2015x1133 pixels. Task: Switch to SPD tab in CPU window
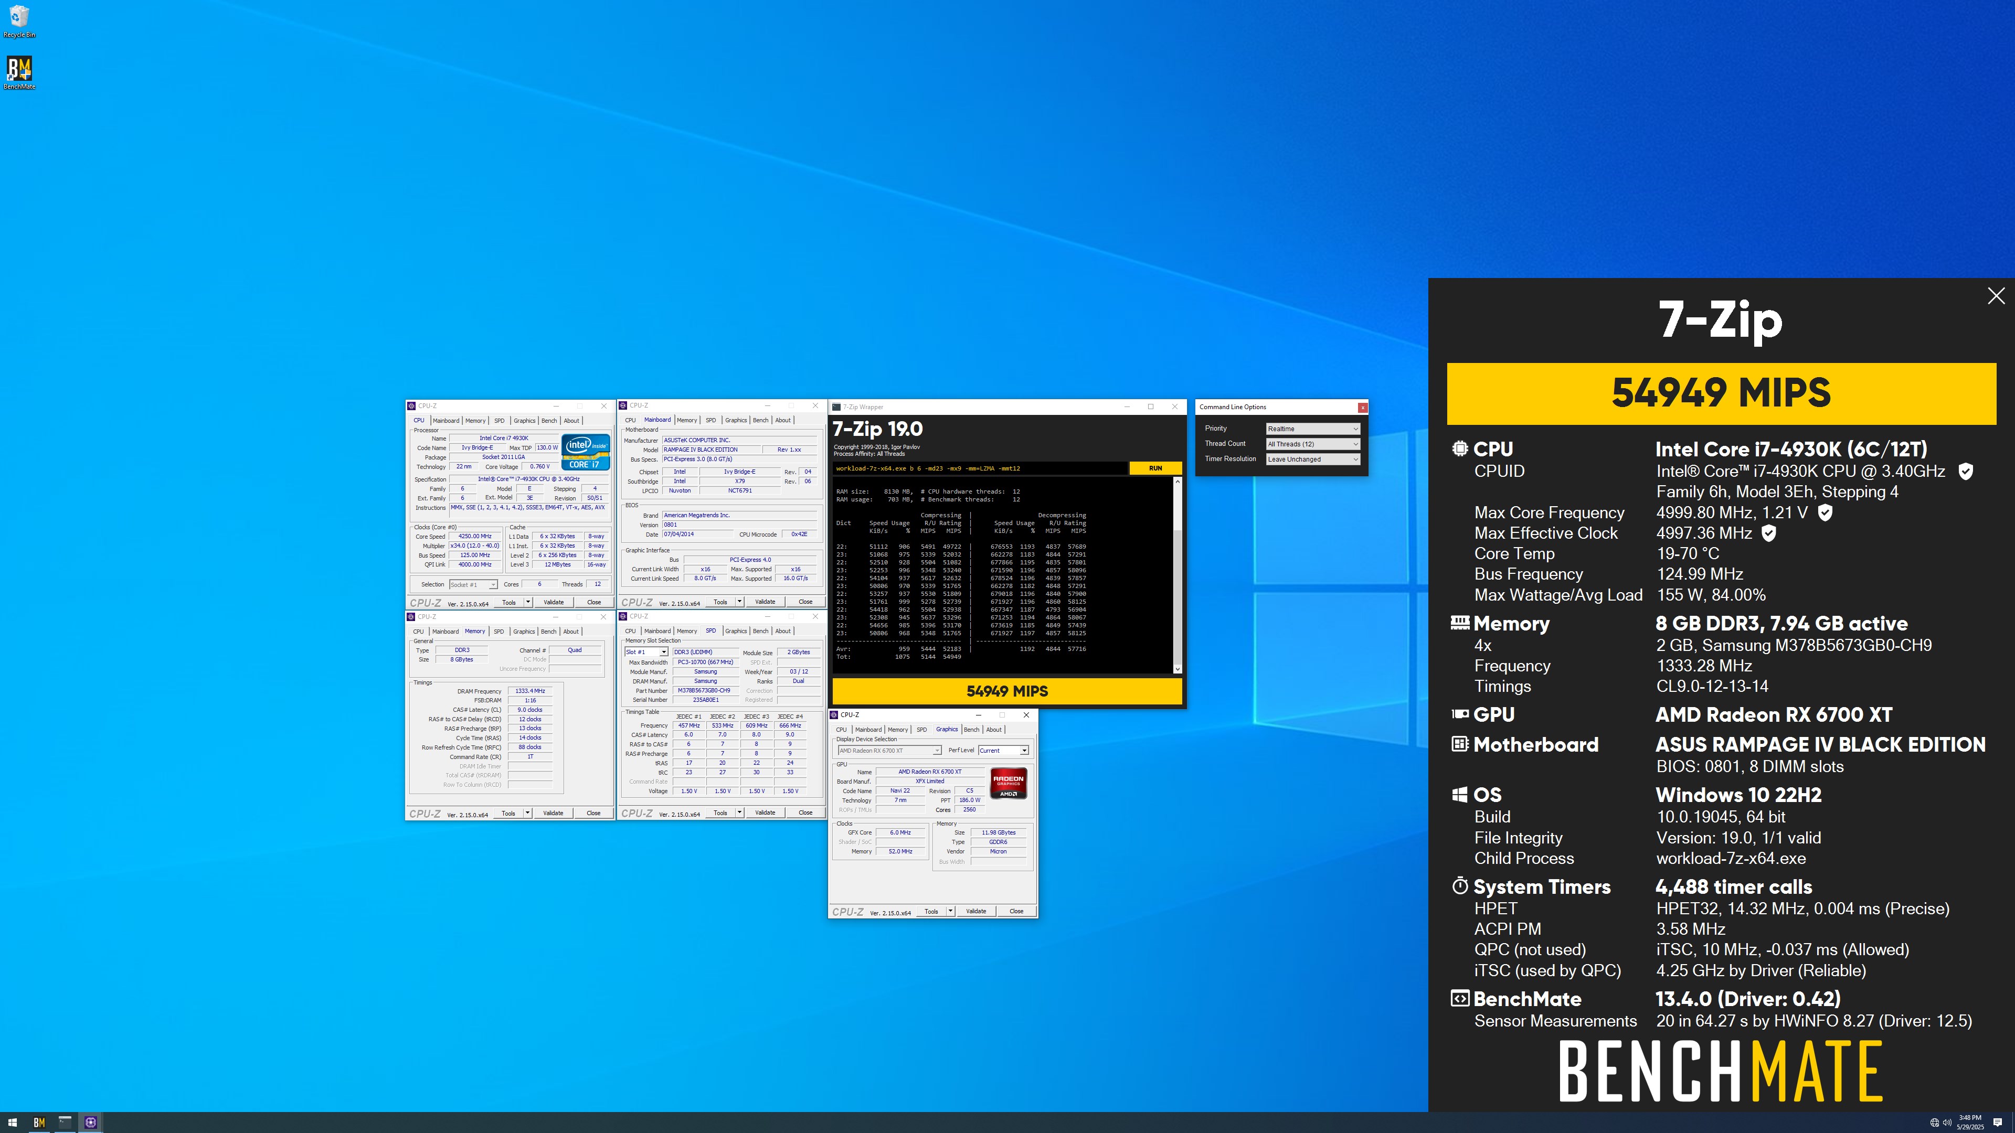point(499,421)
